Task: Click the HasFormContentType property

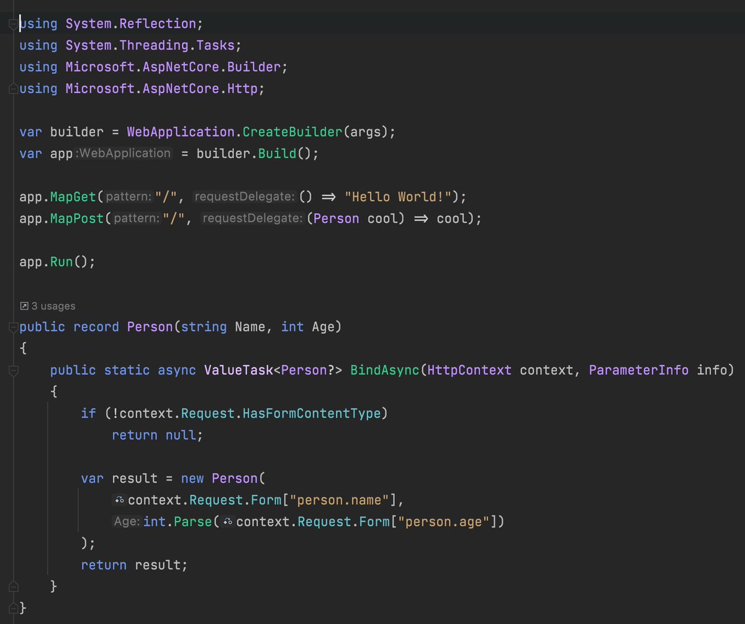Action: coord(312,414)
